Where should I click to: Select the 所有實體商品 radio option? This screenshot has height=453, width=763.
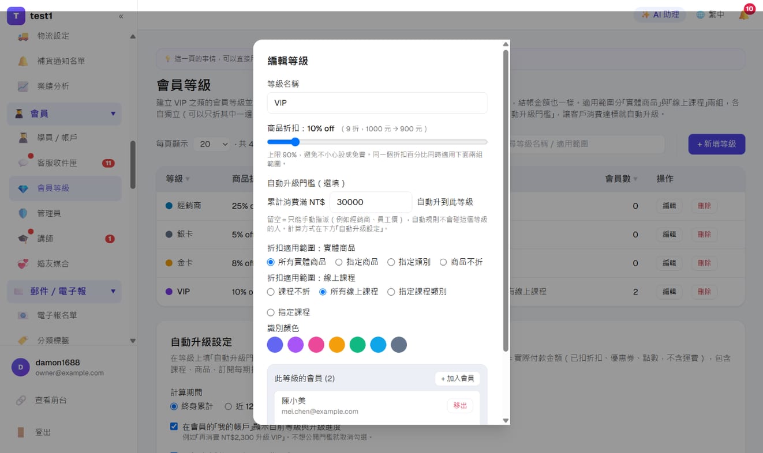tap(271, 262)
